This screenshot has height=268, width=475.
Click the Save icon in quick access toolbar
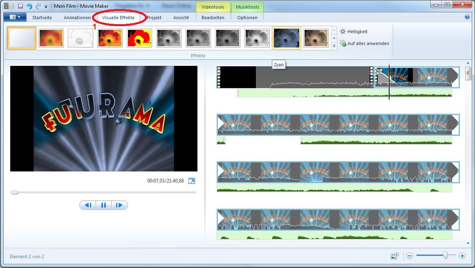pos(20,6)
